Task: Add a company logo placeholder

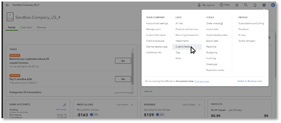Action: 10,17
